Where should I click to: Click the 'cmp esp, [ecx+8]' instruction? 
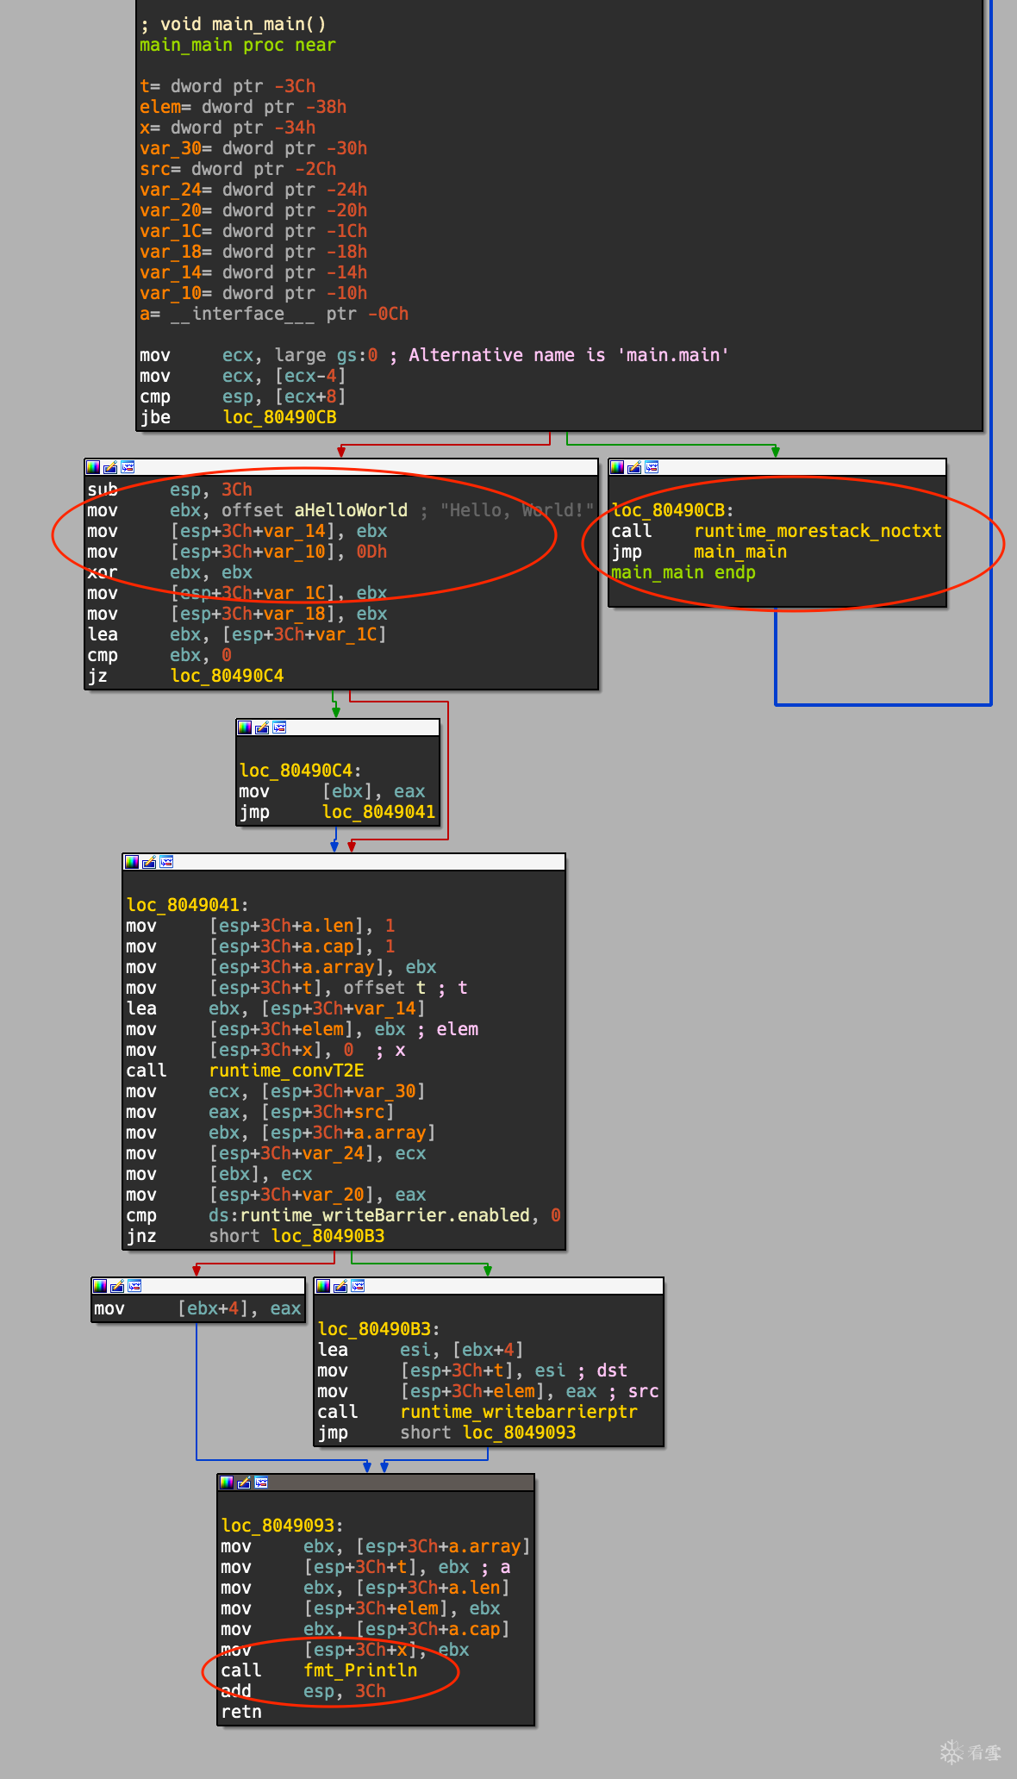click(243, 396)
